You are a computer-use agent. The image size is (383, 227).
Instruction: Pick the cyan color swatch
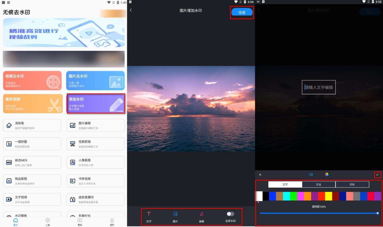pyautogui.click(x=286, y=196)
